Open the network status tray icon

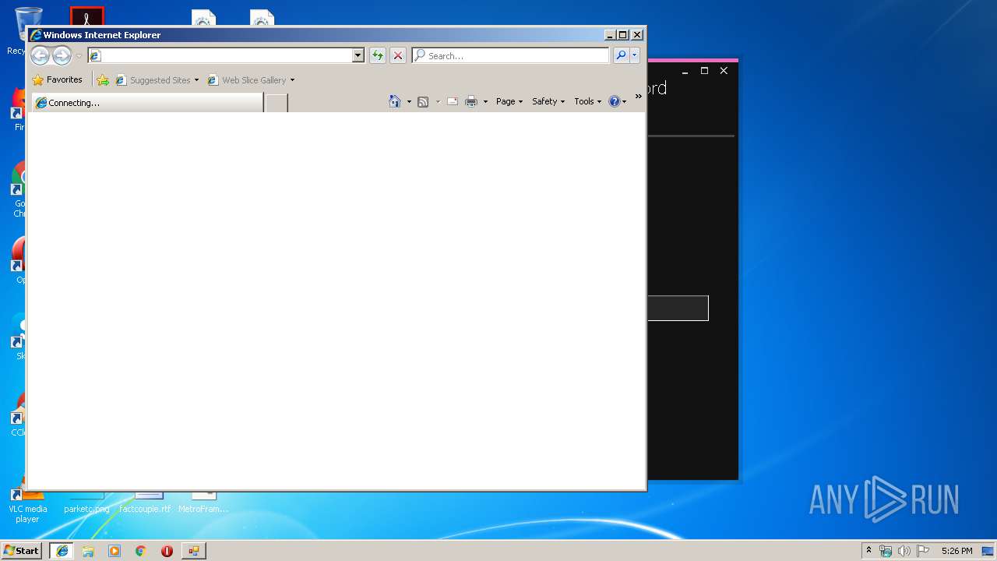click(x=886, y=551)
